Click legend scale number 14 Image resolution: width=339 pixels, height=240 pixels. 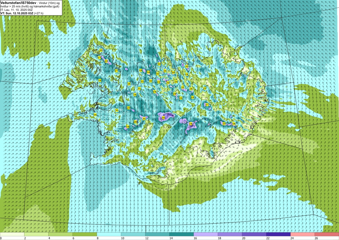point(171,238)
